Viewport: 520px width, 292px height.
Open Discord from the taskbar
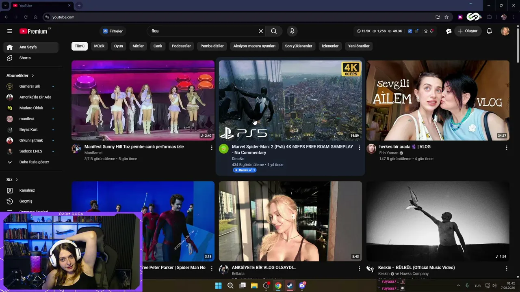[x=302, y=286]
